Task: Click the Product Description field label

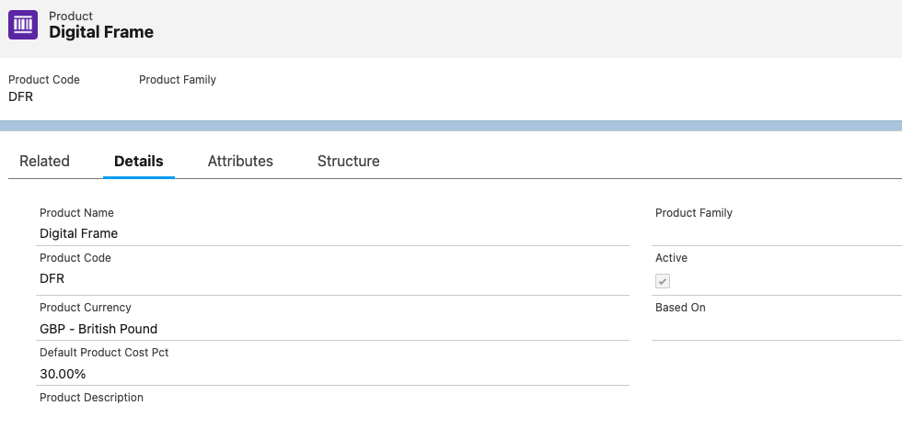Action: 92,398
